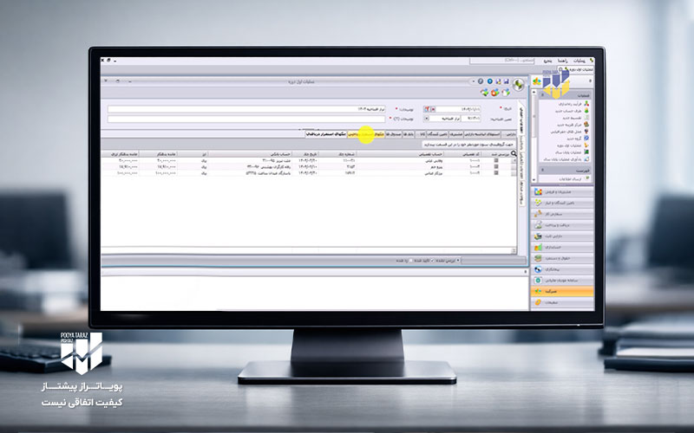The image size is (694, 433).
Task: Sort by حساب بانکی column header
Action: point(250,154)
